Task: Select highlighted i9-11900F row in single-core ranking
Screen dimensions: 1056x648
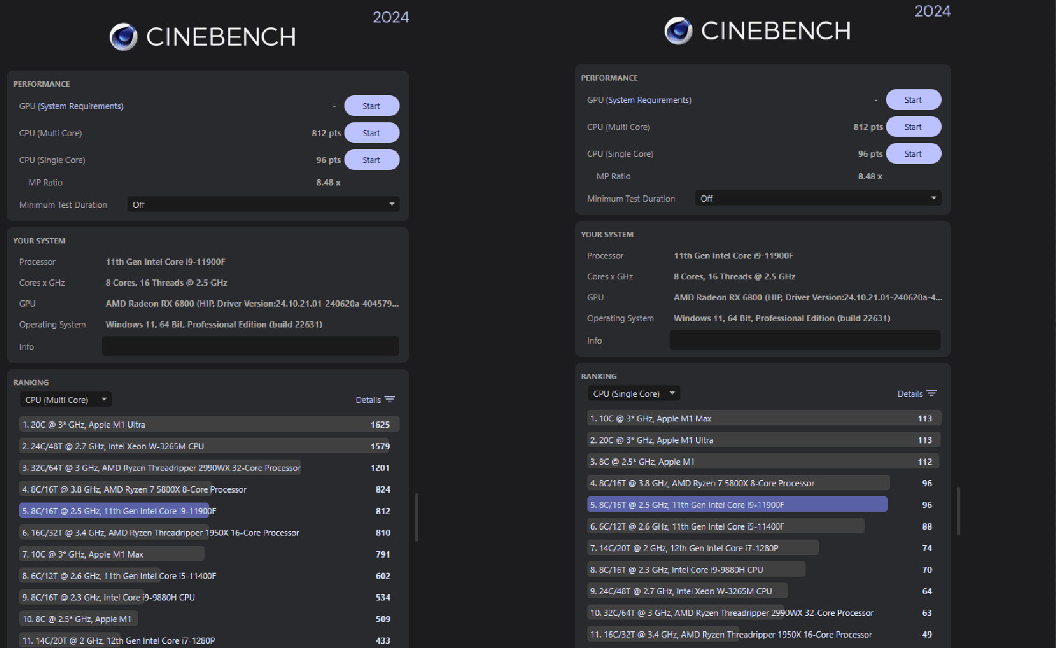Action: [x=764, y=504]
